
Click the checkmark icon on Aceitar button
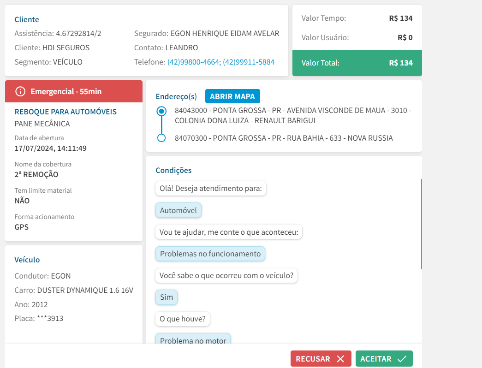401,359
